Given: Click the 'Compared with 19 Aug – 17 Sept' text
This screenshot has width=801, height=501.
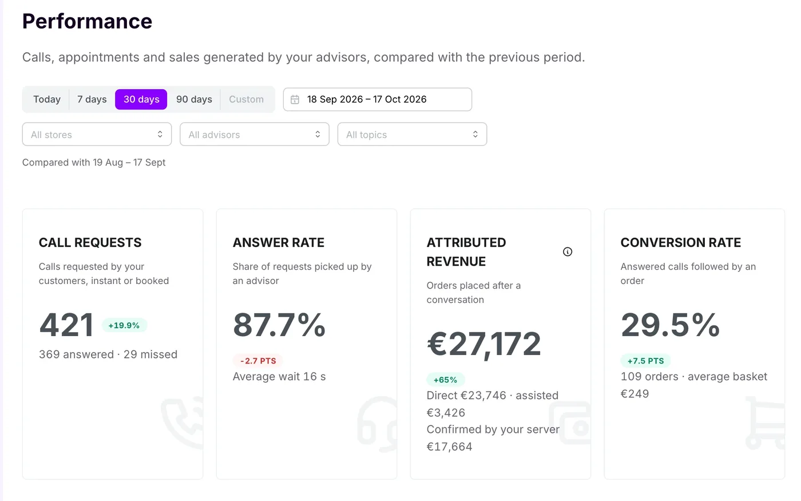Looking at the screenshot, I should pyautogui.click(x=94, y=163).
